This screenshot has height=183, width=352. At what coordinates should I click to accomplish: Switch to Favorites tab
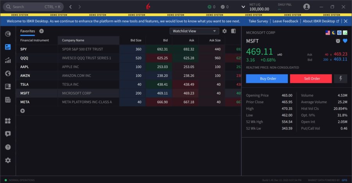pyautogui.click(x=28, y=31)
